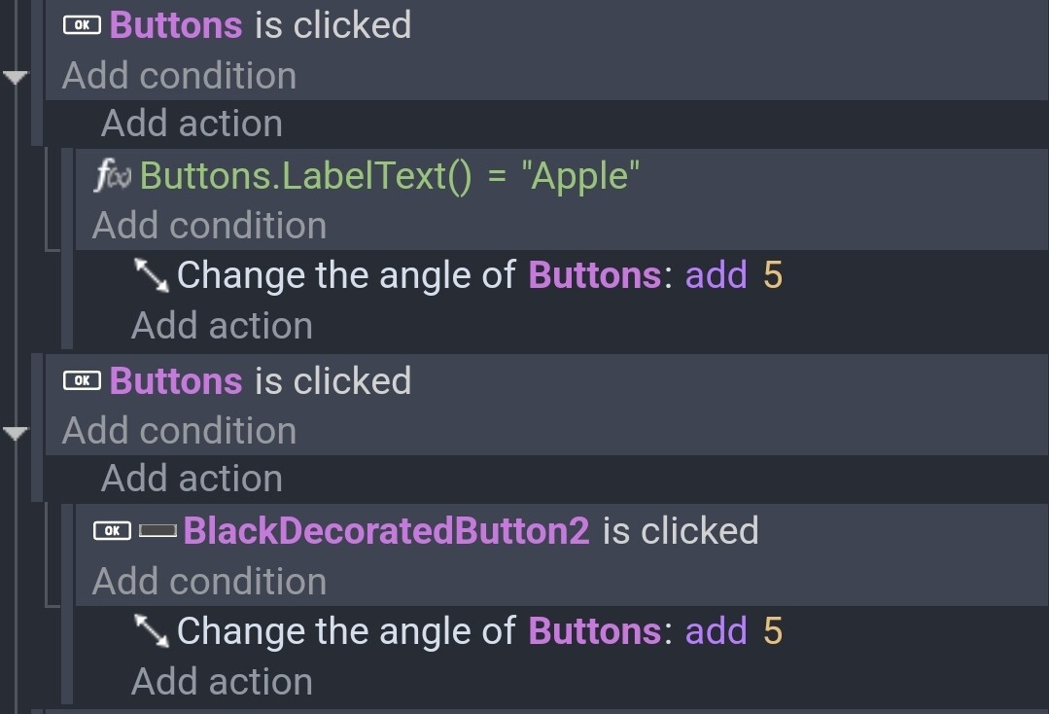This screenshot has height=714, width=1049.
Task: Click the f(x) expression icon beside Buttons.LabelText()
Action: tap(113, 176)
